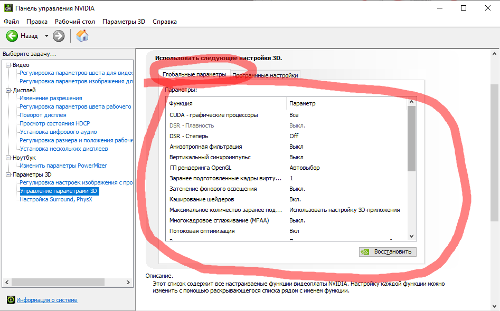
Task: Click the green Back arrow icon
Action: point(12,36)
